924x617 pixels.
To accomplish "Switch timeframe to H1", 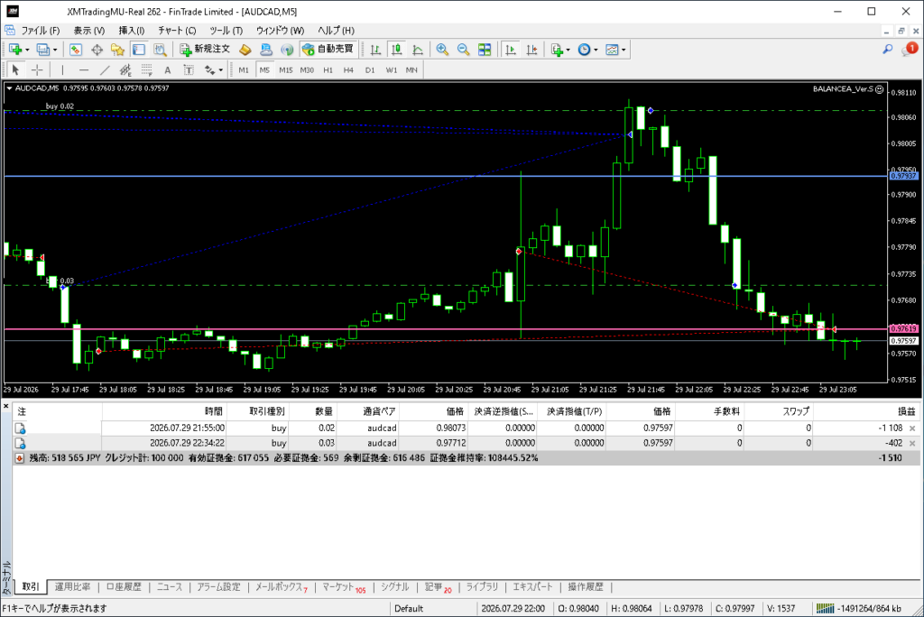I will point(328,70).
